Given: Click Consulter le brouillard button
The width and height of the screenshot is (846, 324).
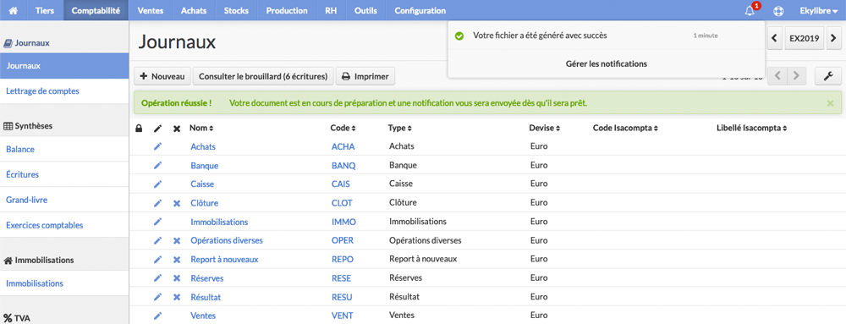Looking at the screenshot, I should coord(263,76).
